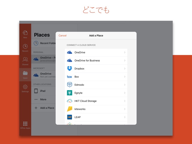This screenshot has height=144, width=192.
Task: Open the Edmodo row chevron
Action: pyautogui.click(x=125, y=85)
